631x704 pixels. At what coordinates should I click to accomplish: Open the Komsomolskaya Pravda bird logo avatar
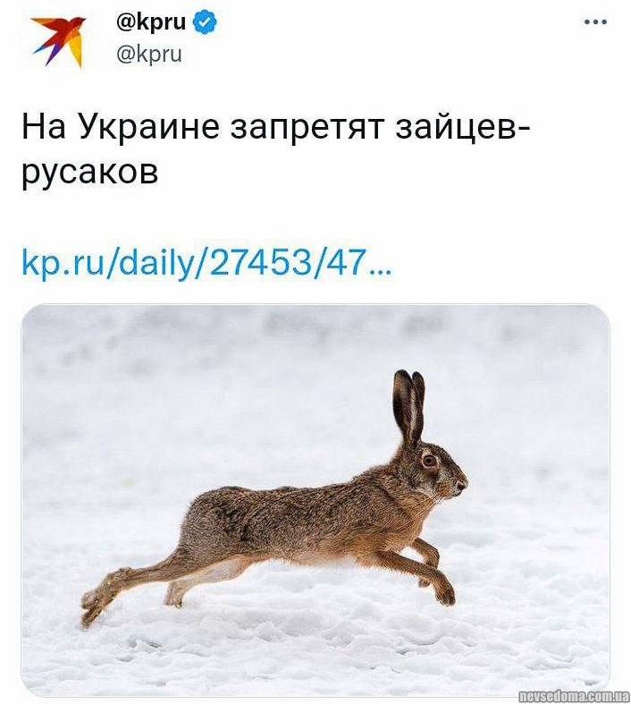[x=58, y=41]
